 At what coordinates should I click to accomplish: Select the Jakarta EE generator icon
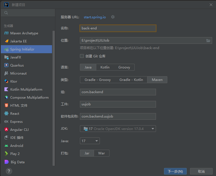[6, 41]
